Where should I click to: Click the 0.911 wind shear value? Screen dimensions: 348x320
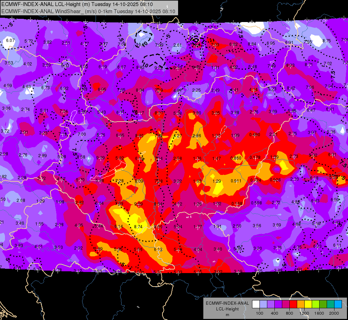point(236,181)
